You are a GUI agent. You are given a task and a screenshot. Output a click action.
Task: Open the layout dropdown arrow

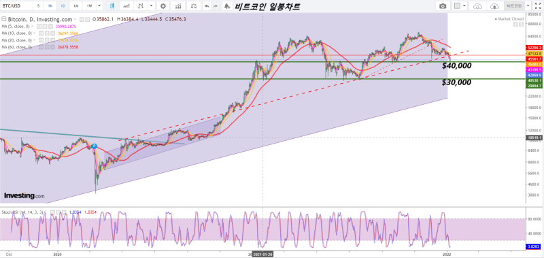click(x=464, y=6)
